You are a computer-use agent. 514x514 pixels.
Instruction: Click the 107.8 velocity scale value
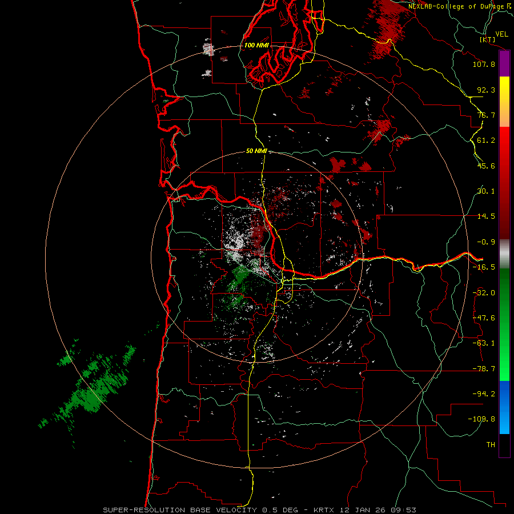point(484,64)
